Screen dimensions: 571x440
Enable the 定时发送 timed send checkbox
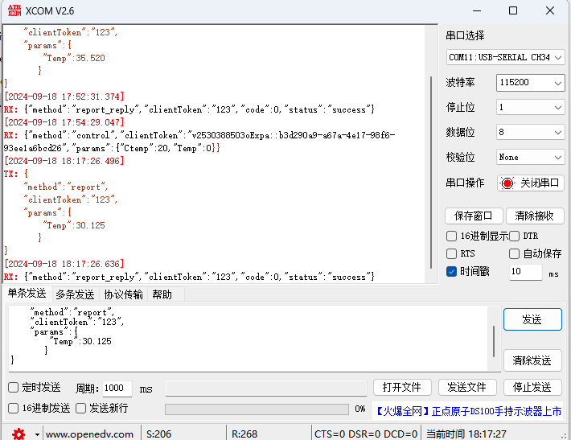(13, 388)
